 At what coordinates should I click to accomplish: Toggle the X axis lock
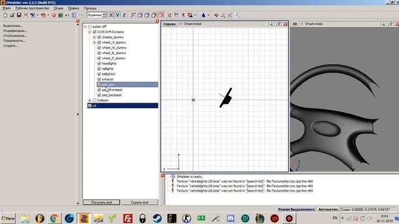(111, 15)
